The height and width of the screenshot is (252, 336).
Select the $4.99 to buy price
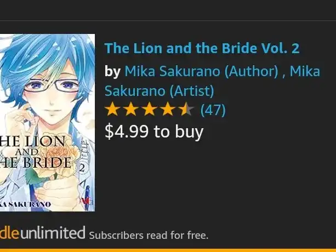coord(154,131)
